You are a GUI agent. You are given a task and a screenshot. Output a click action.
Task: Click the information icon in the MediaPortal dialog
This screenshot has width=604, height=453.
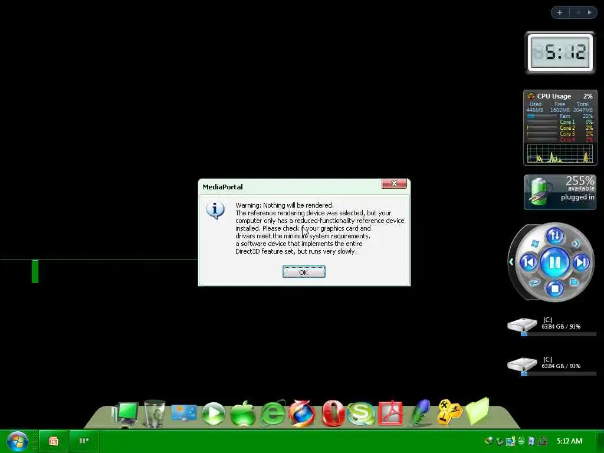[215, 210]
